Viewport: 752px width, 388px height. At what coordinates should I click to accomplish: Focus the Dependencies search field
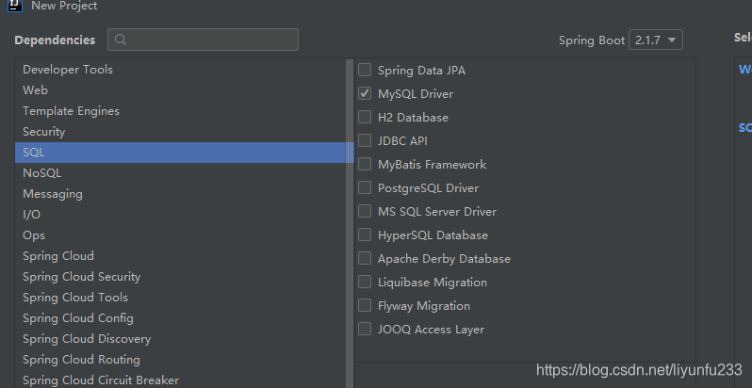pos(203,40)
